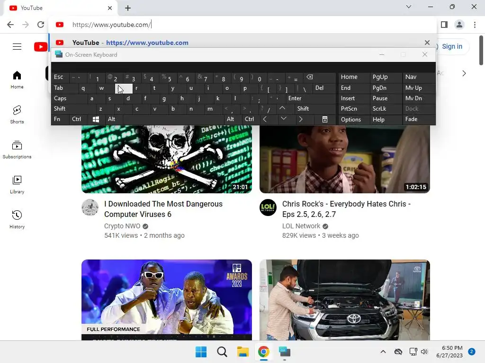Tap the Esc key on the keyboard

(60, 77)
